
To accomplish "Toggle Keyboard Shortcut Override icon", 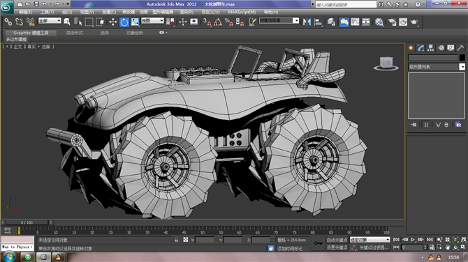I will coord(194,22).
